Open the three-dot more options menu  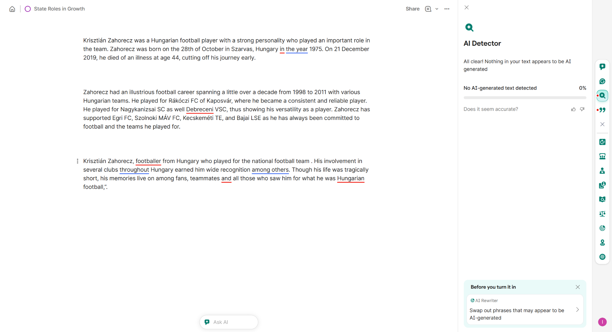[447, 9]
